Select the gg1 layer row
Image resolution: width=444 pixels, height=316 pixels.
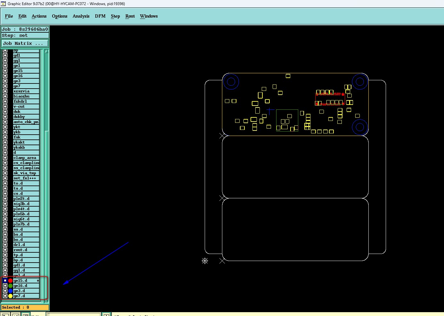[26, 60]
